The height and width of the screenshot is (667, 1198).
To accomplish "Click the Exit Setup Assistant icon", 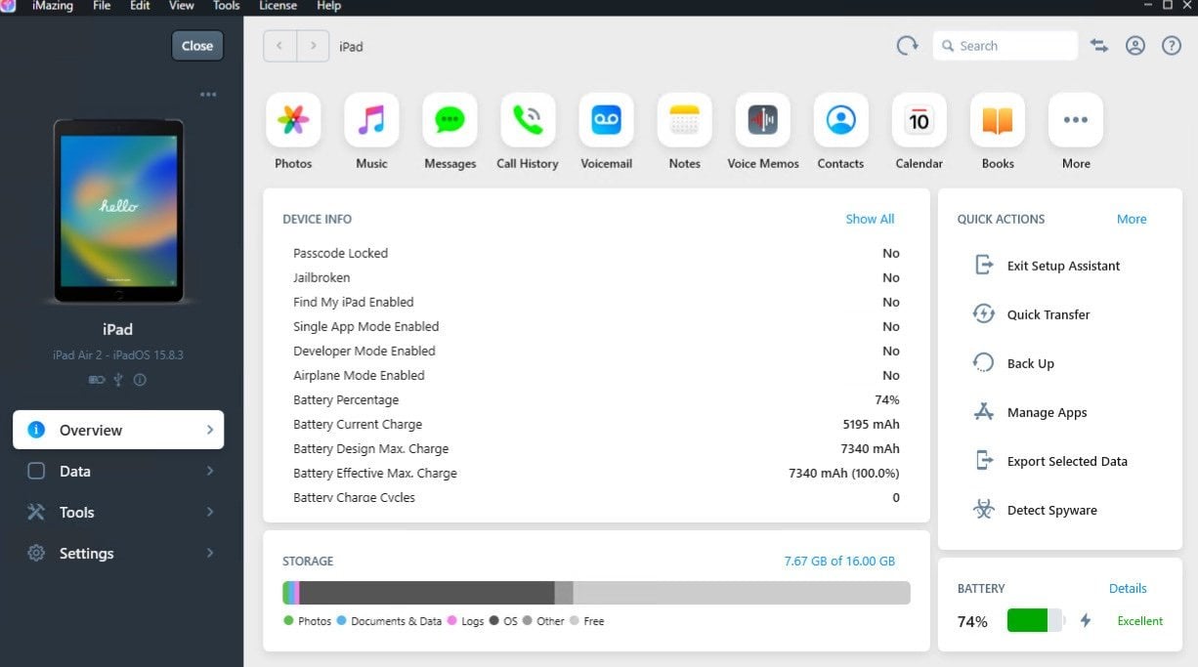I will pyautogui.click(x=984, y=265).
